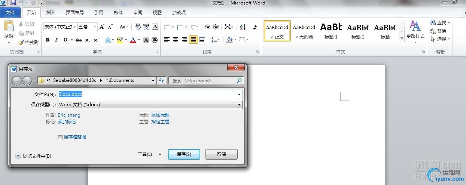Grow the font size
Viewport: 466px width, 185px height.
(x=102, y=27)
